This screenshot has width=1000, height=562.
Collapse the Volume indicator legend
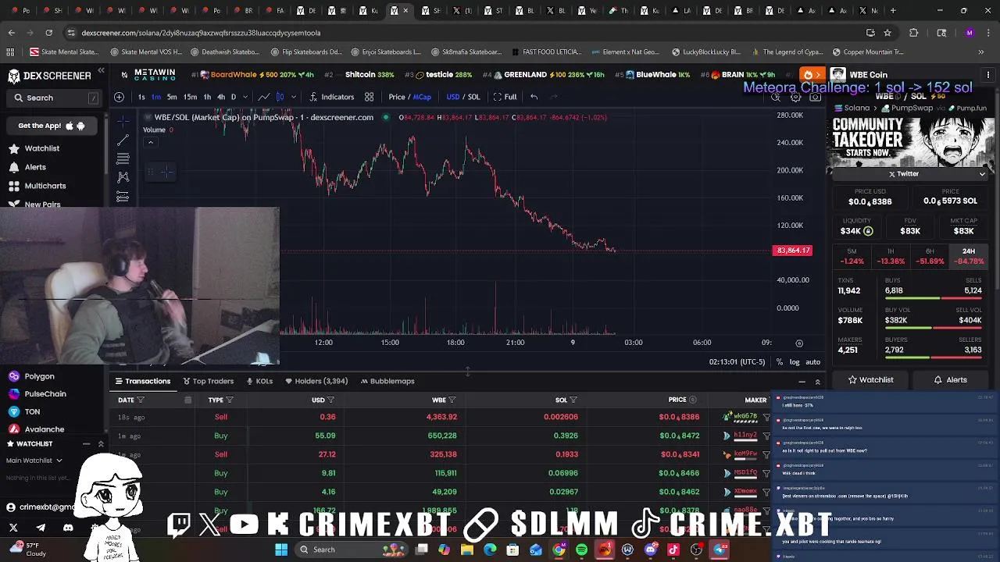tap(150, 142)
